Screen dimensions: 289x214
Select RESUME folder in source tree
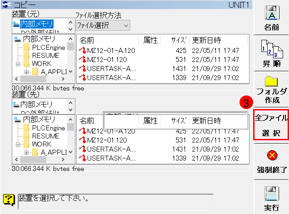pos(45,56)
